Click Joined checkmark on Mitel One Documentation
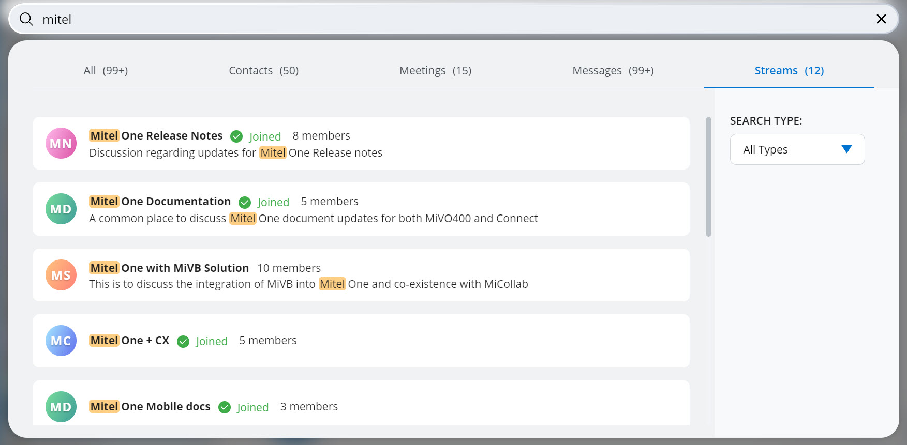Image resolution: width=907 pixels, height=445 pixels. [x=245, y=202]
